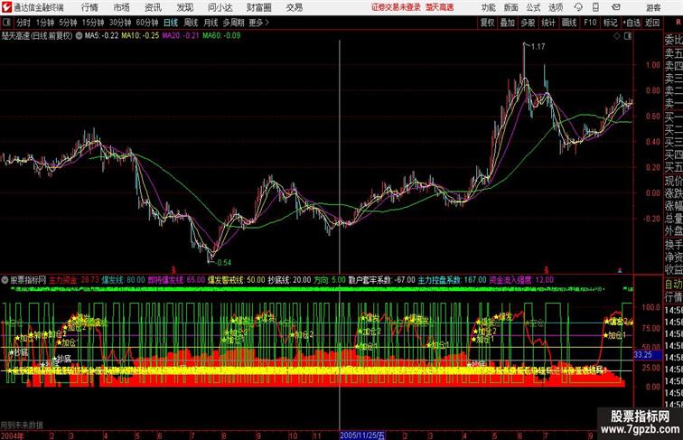Click the MA20 indicator value label
Screen dimensions: 683x440
[181, 36]
